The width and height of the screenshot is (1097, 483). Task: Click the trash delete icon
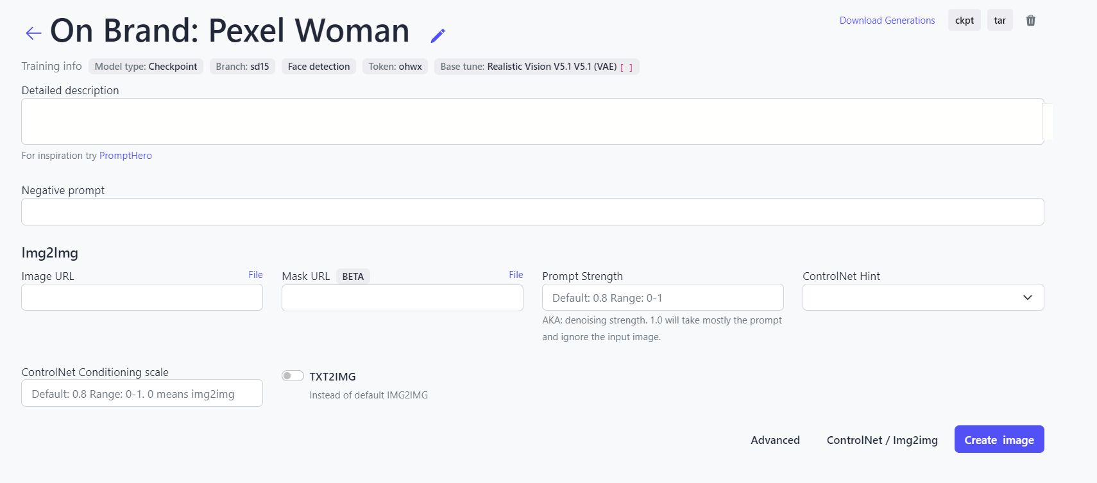point(1030,20)
